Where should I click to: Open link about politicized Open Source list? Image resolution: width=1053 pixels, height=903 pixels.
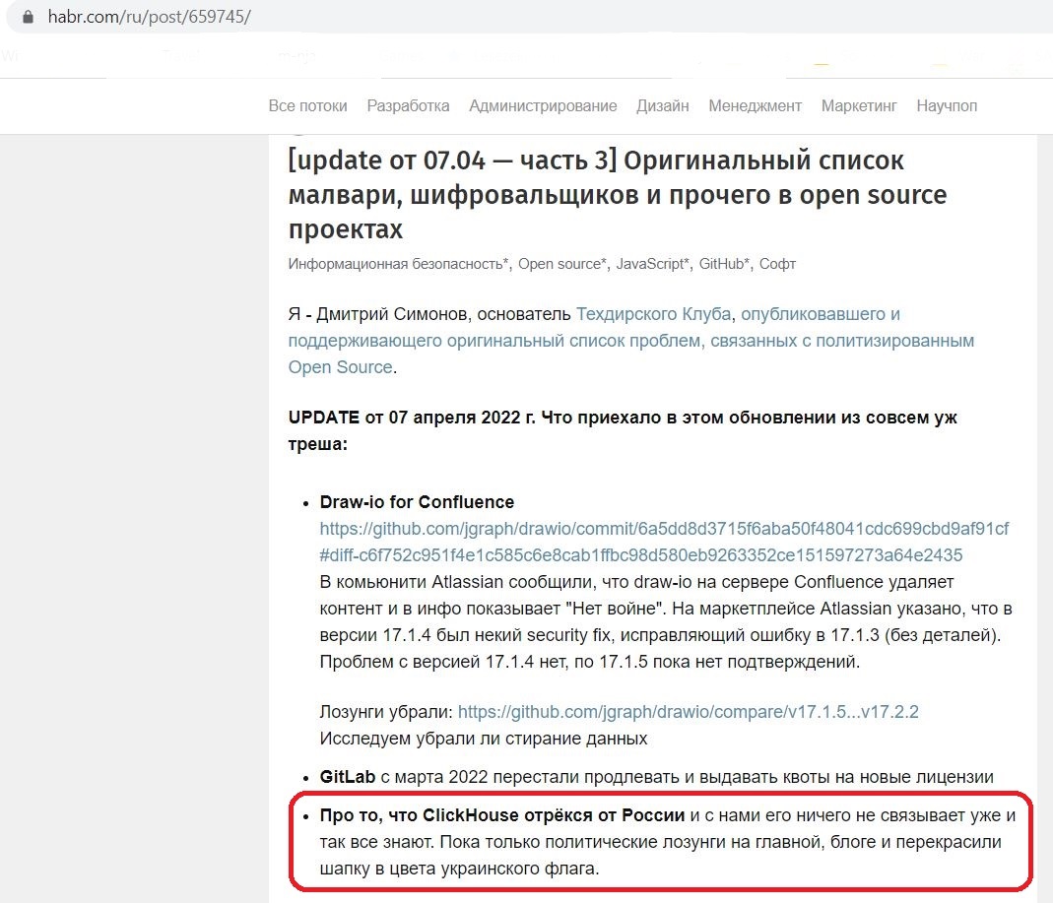click(630, 341)
